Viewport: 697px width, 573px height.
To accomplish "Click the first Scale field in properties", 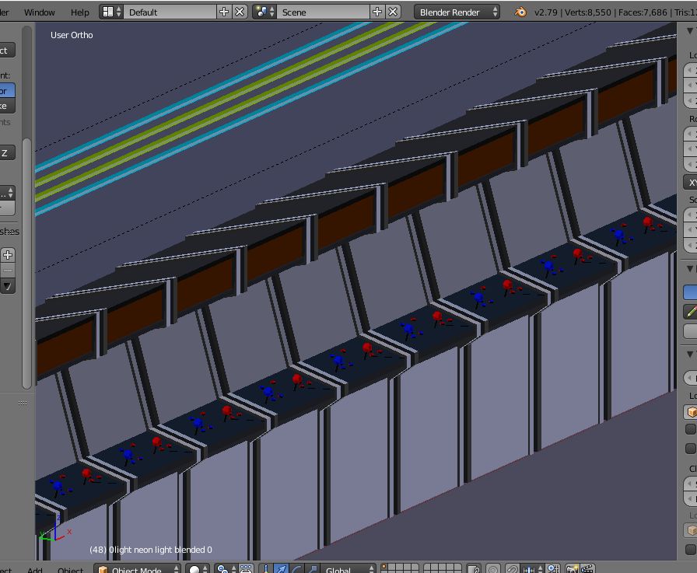I will tap(690, 215).
